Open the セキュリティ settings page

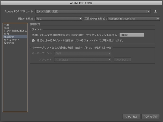(11, 40)
